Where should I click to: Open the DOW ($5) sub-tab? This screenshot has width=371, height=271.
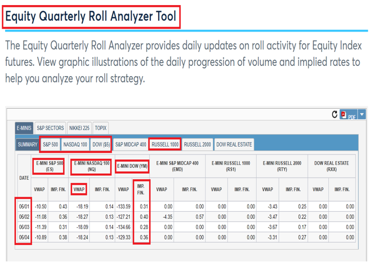pyautogui.click(x=101, y=144)
